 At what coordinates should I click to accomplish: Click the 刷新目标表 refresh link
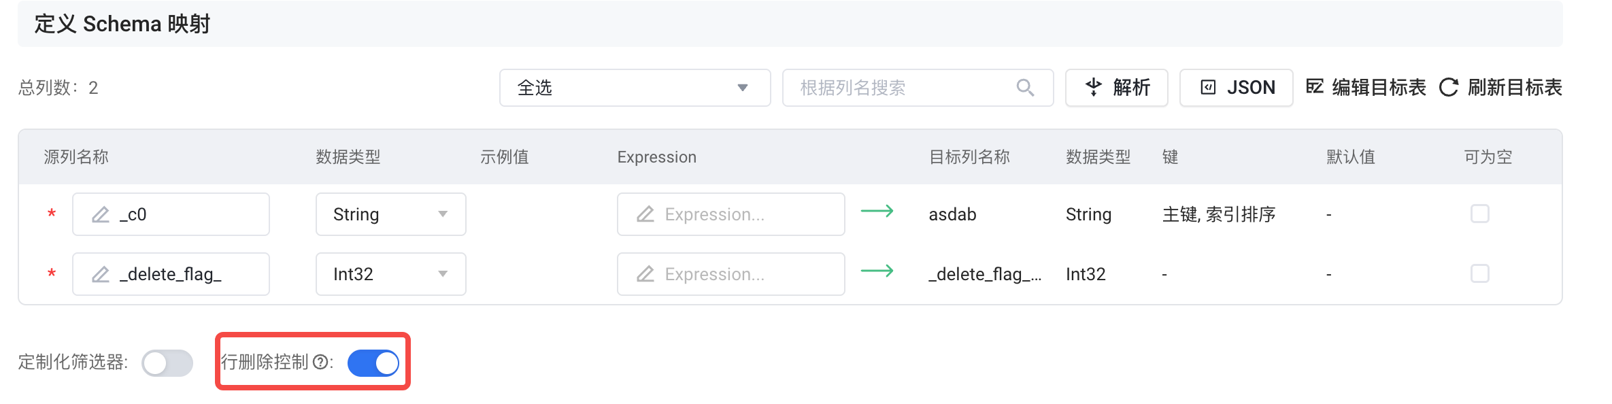pyautogui.click(x=1500, y=88)
